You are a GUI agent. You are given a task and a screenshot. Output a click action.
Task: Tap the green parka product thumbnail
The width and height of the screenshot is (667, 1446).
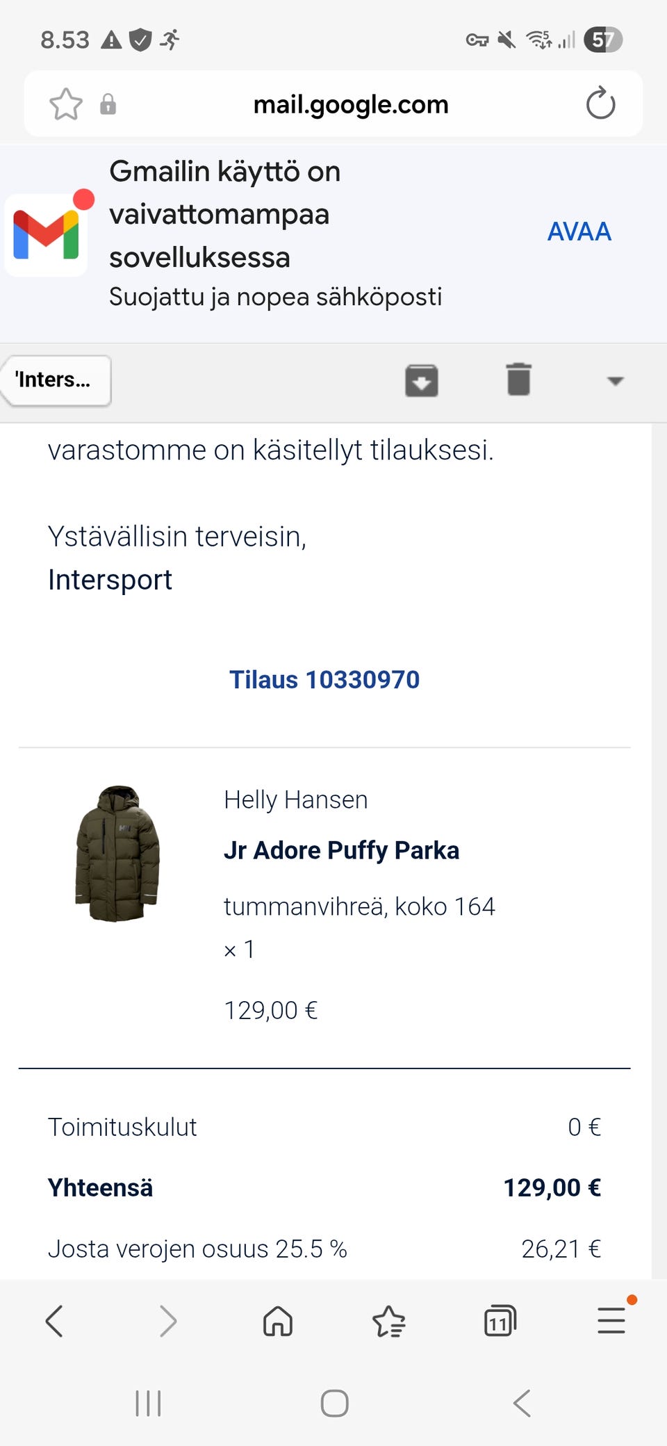[117, 854]
